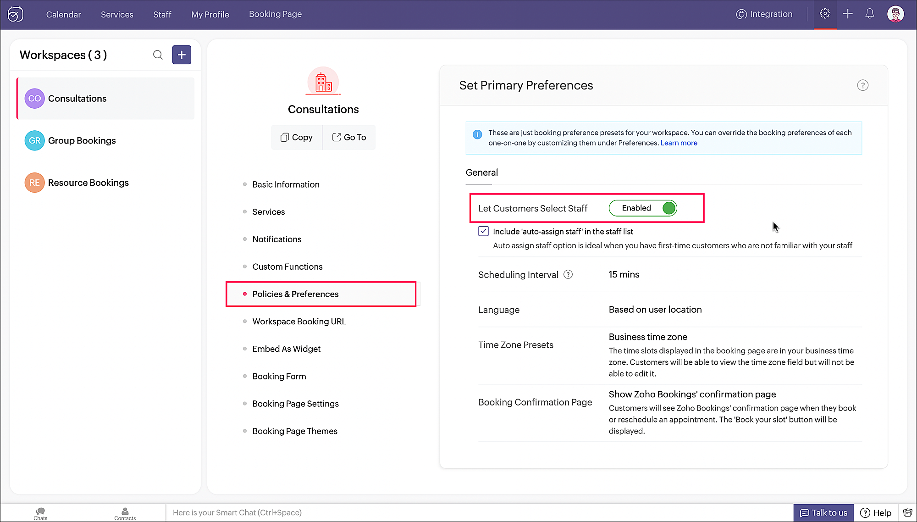Follow the Learn more link
917x522 pixels.
pos(679,143)
